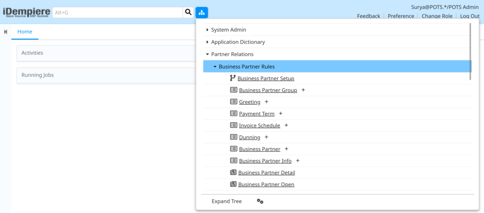Open Preference settings
This screenshot has height=213, width=484.
tap(401, 16)
